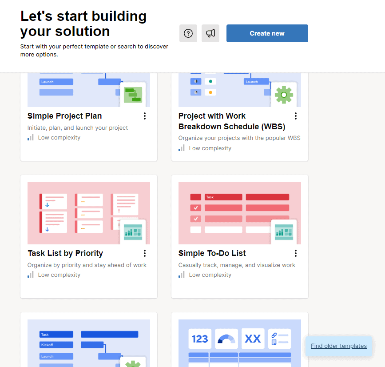385x367 pixels.
Task: Click the Create new button
Action: click(x=267, y=33)
